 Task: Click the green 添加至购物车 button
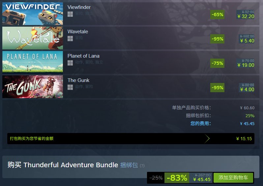coord(233,178)
